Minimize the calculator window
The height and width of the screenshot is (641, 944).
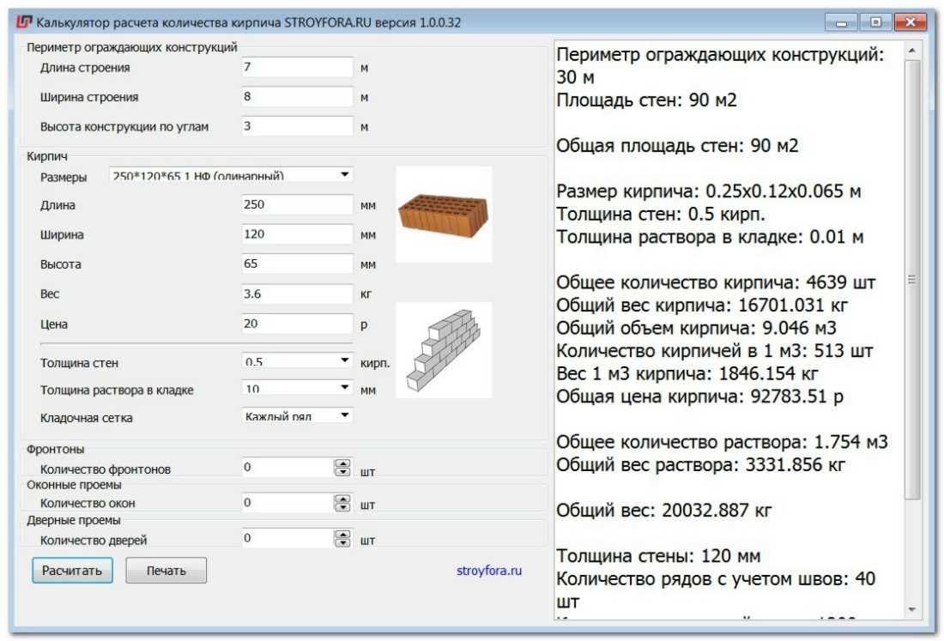tap(842, 23)
